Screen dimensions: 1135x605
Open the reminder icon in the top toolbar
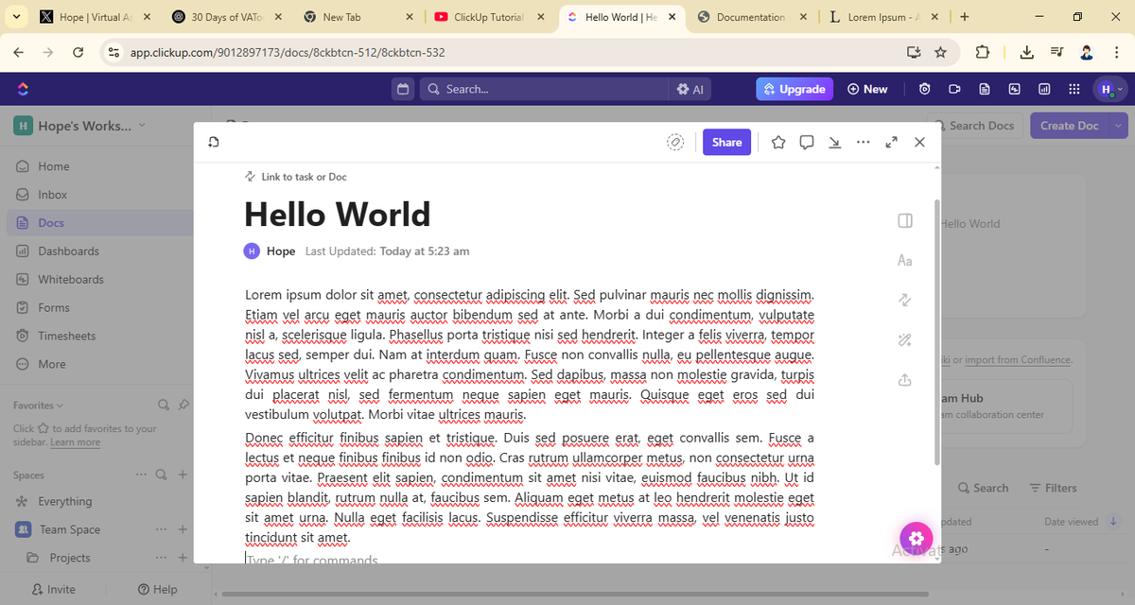925,89
